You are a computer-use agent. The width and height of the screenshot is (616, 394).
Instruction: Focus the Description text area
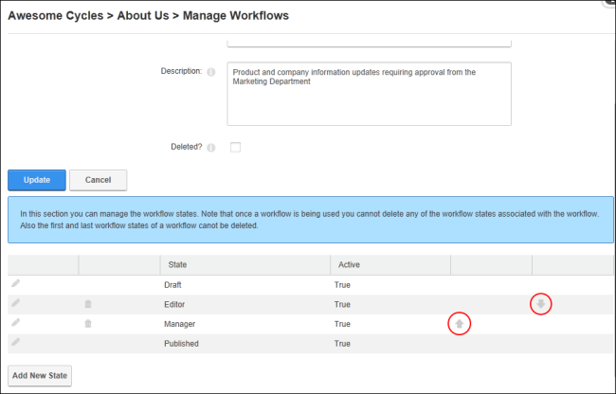(x=370, y=94)
